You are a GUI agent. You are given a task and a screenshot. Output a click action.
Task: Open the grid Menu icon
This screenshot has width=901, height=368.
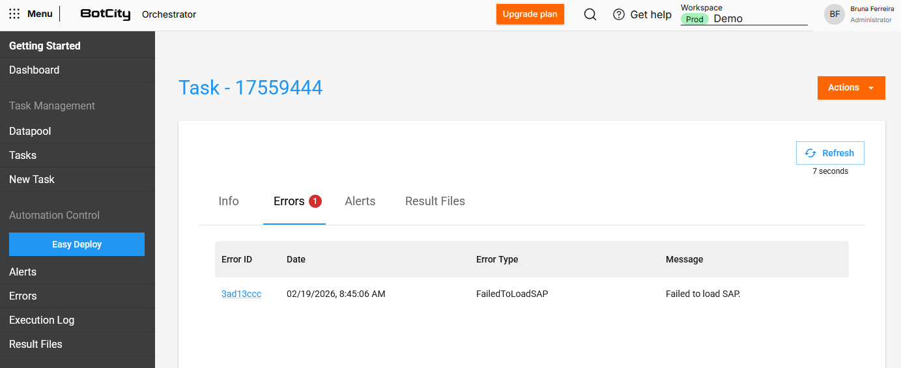[x=14, y=14]
